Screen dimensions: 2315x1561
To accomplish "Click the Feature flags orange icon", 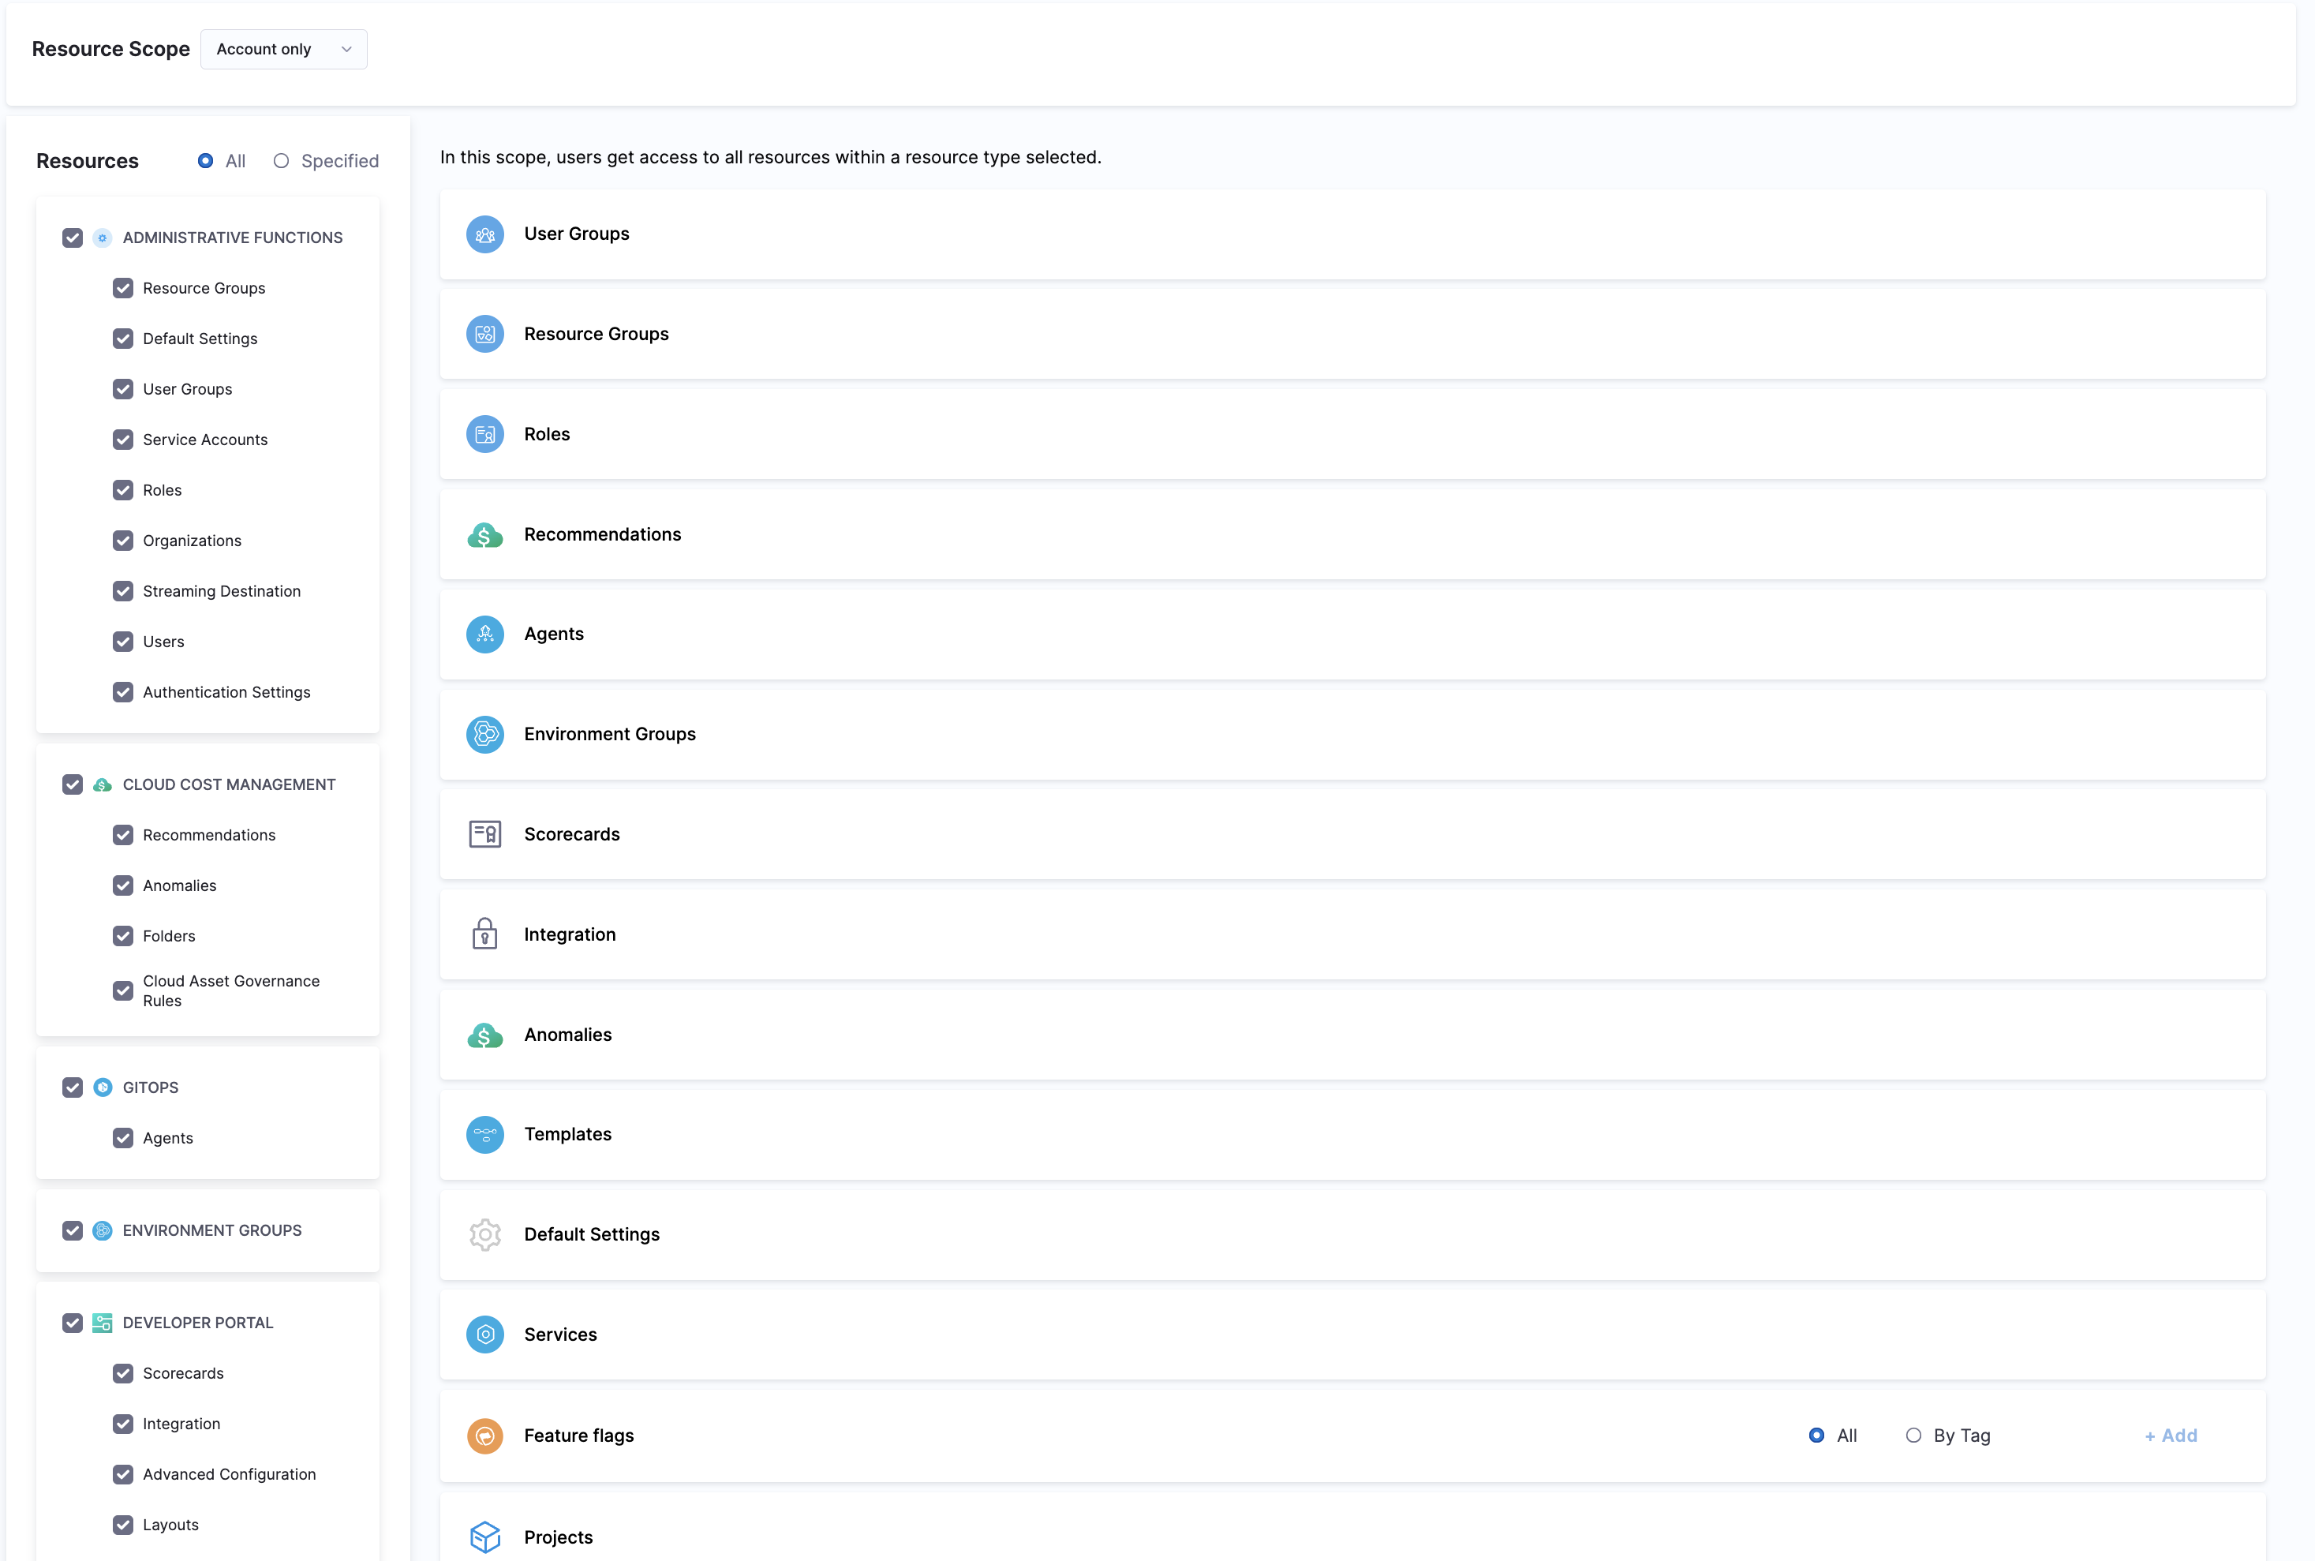I will tap(484, 1436).
